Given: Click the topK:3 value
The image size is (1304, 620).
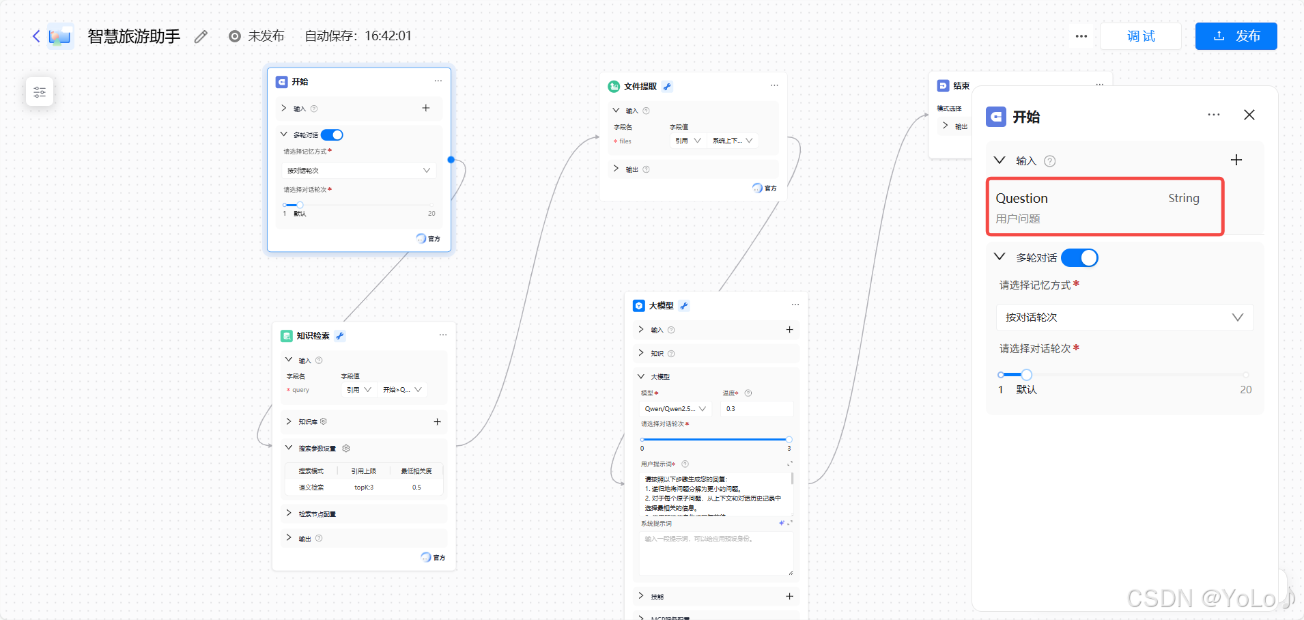Looking at the screenshot, I should click(x=364, y=488).
